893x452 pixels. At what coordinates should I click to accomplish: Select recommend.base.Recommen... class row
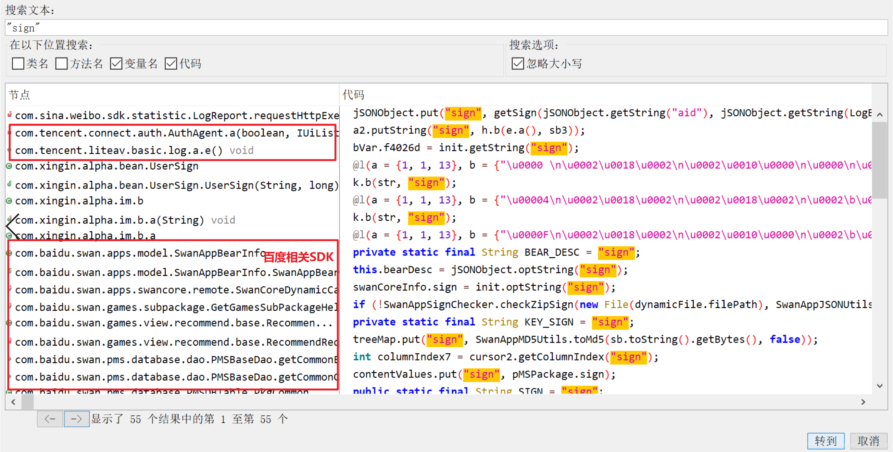[x=172, y=323]
